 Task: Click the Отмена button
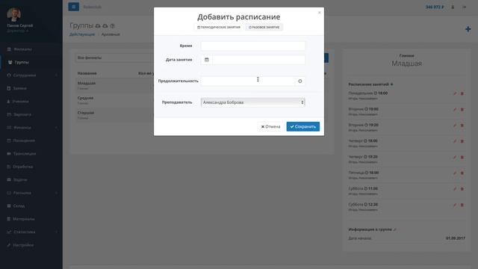(x=270, y=126)
